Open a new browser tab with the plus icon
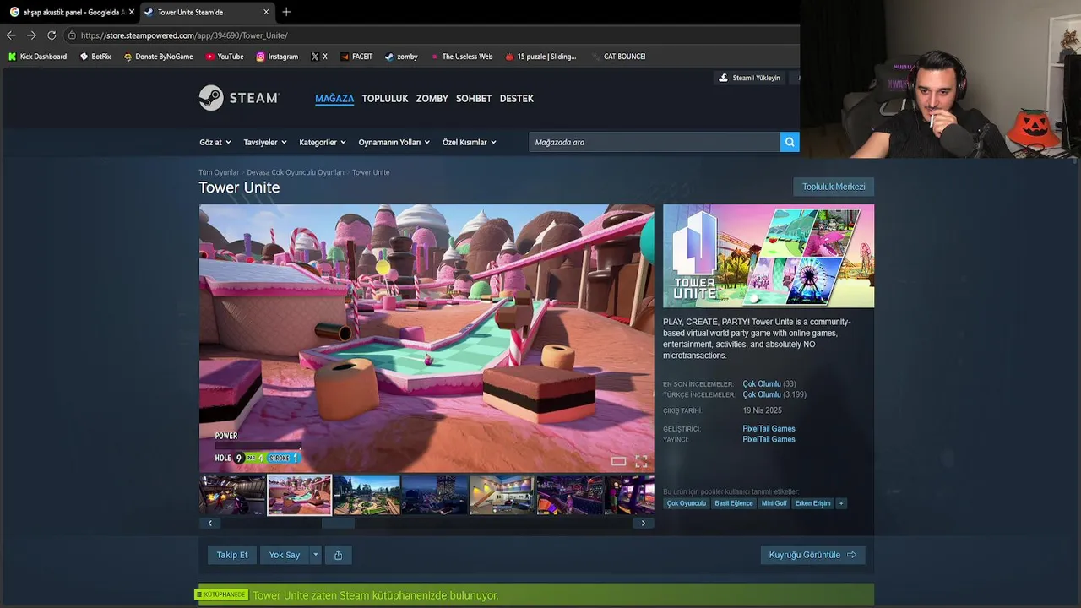This screenshot has height=608, width=1081. pos(286,12)
